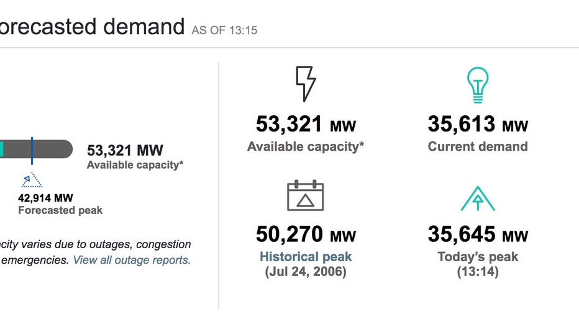Image resolution: width=579 pixels, height=325 pixels.
Task: Click the lightning bolt capacity icon
Action: 306,84
